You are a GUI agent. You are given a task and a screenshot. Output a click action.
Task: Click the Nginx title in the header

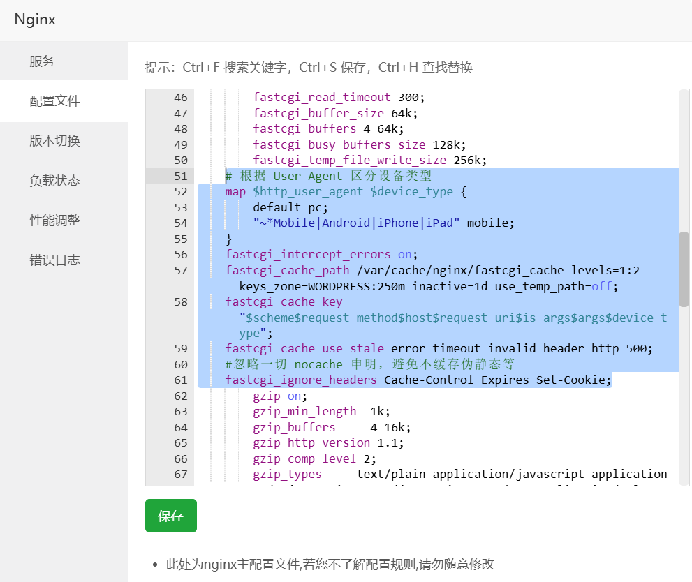pos(35,20)
